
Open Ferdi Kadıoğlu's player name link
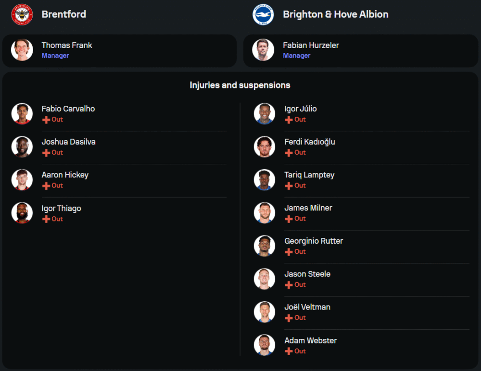310,142
